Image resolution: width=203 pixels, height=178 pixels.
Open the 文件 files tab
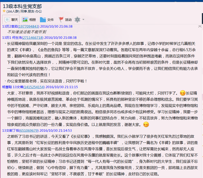point(47,20)
